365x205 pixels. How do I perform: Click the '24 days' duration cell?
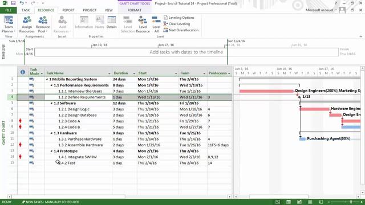124,79
